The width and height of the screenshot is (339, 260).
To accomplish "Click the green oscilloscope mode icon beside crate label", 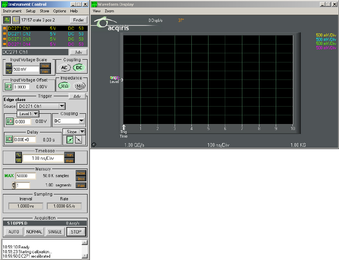I will point(7,19).
